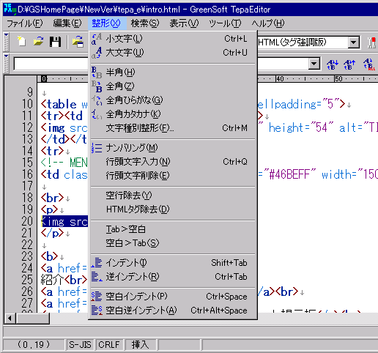The height and width of the screenshot is (353, 378).
Task: Choose Tab＞空白 conversion item
Action: (x=173, y=229)
